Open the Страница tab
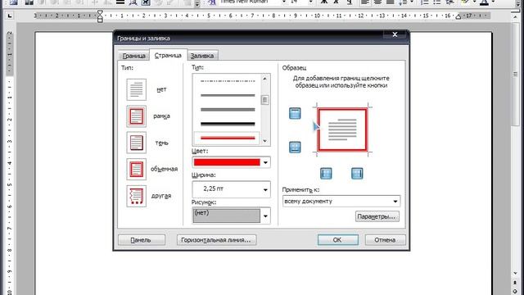 coord(168,55)
